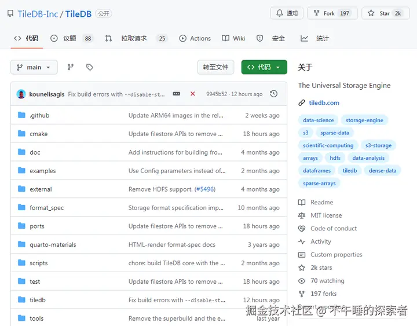Screen dimensions: 417x326
Task: View commit history clock icon
Action: 273,94
